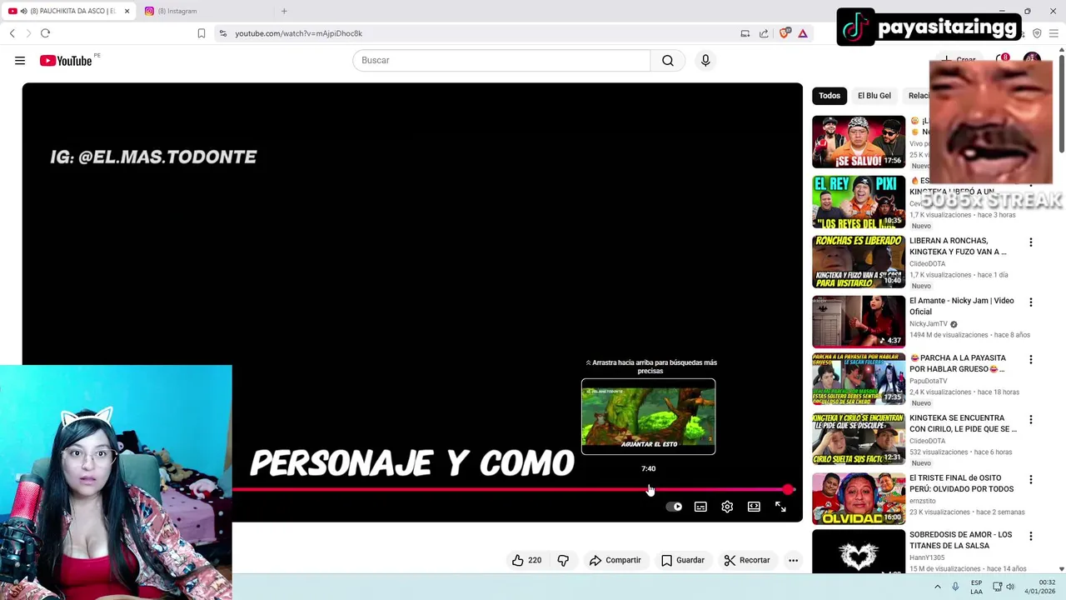The image size is (1066, 600).
Task: Open LIBERAN A RONCHAS video title
Action: [958, 246]
